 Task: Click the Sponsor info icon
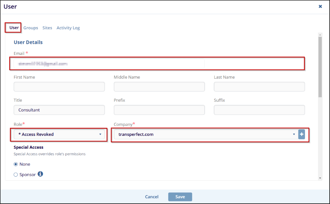click(40, 174)
